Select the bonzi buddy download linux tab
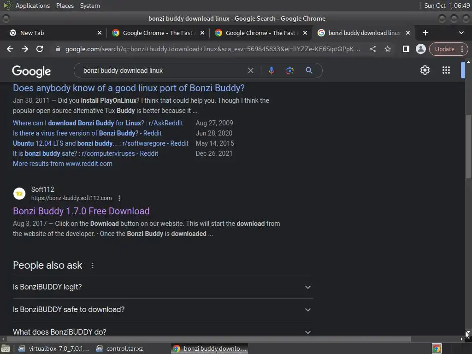This screenshot has height=354, width=472. coord(364,33)
